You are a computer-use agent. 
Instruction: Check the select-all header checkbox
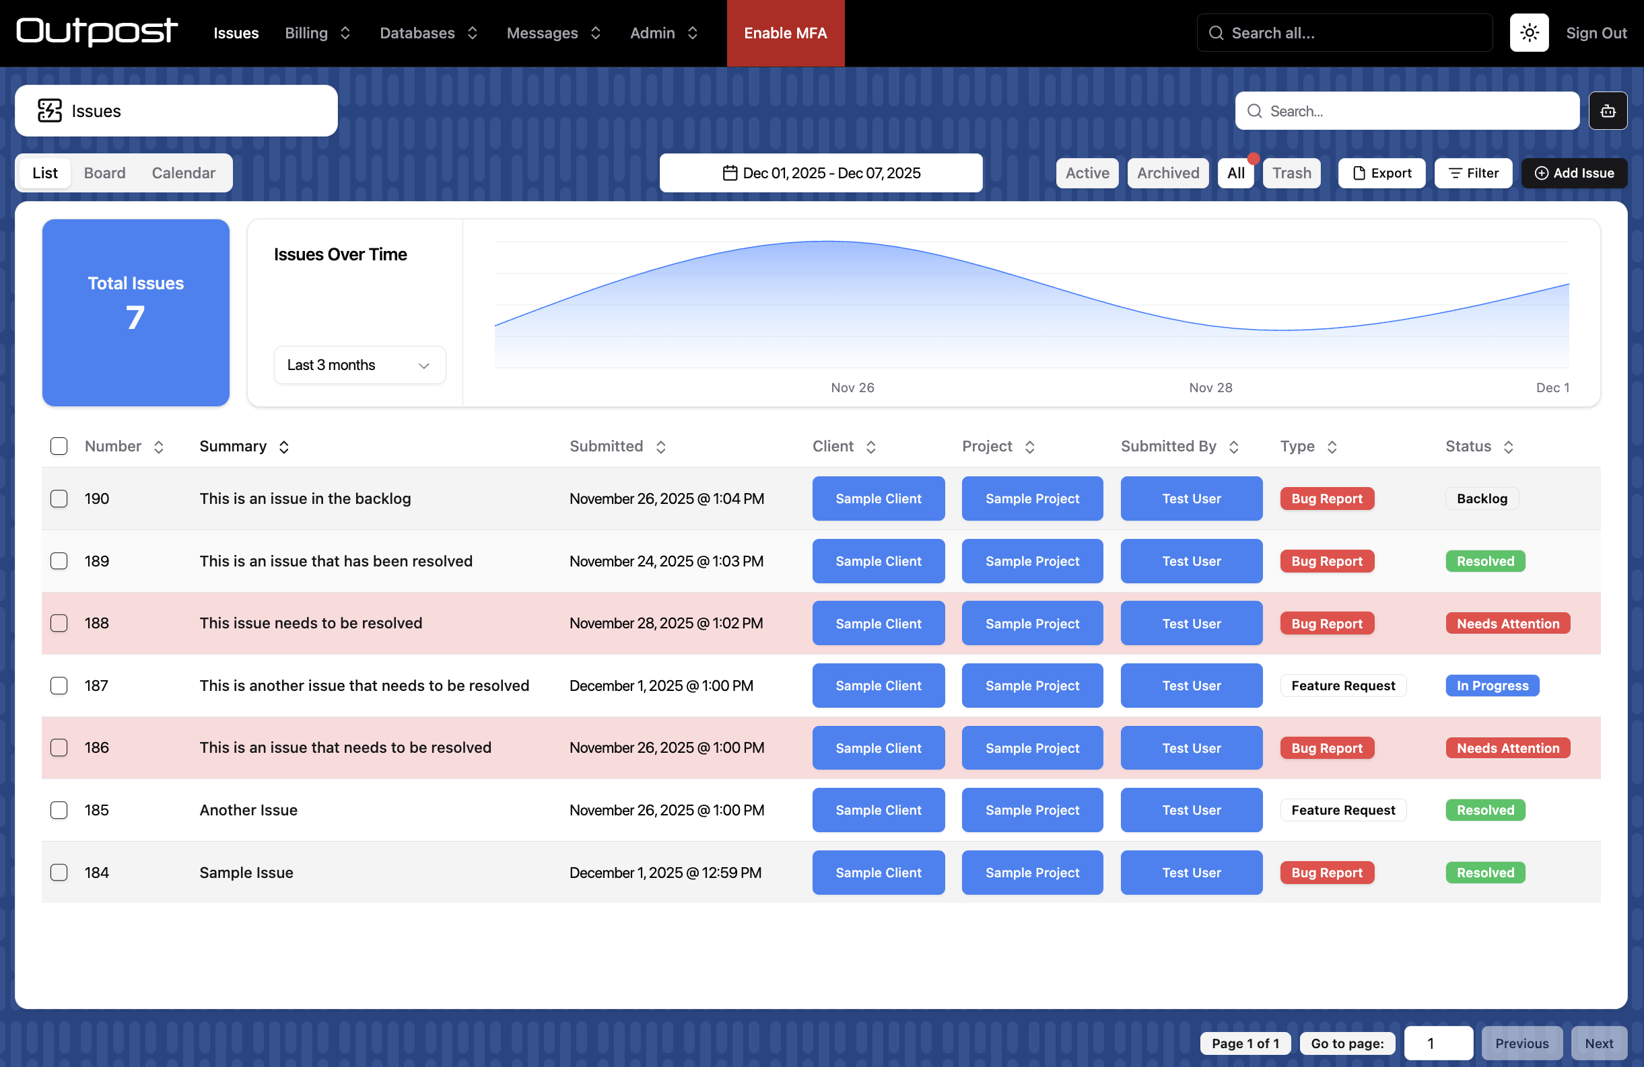tap(59, 447)
